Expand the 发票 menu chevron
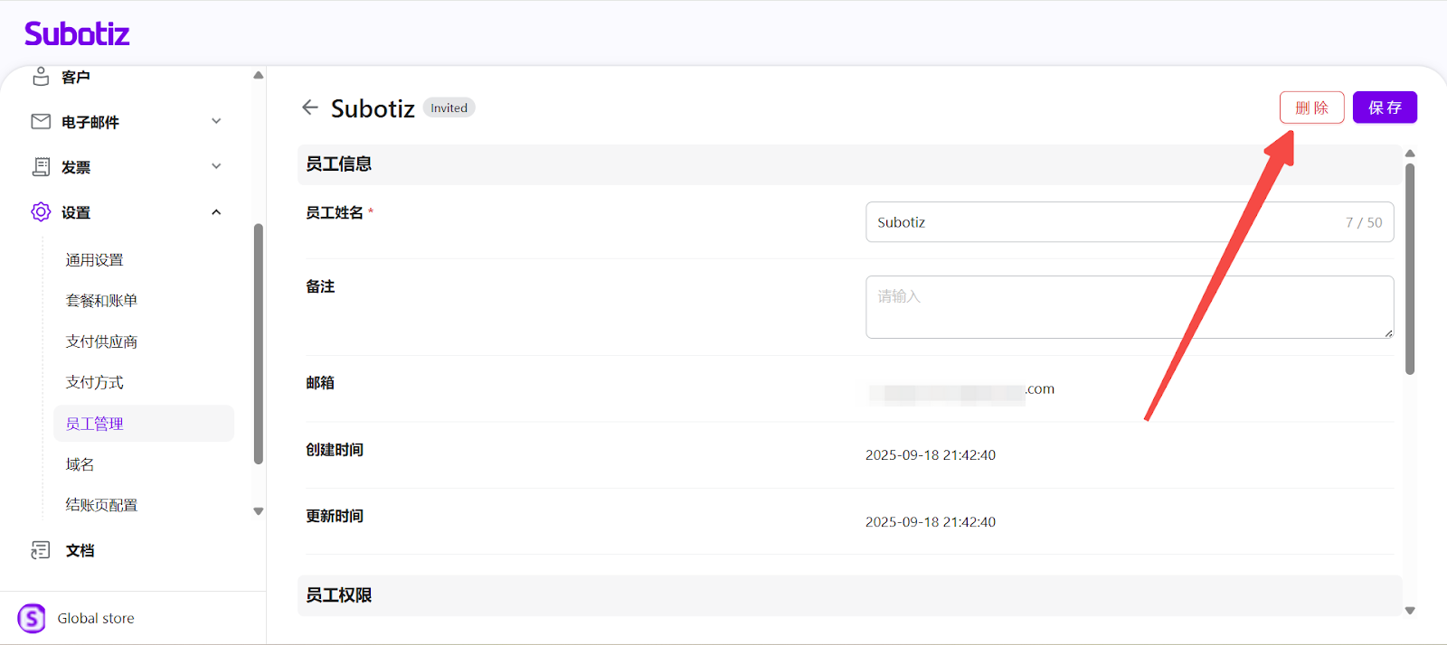This screenshot has height=645, width=1447. tap(216, 166)
